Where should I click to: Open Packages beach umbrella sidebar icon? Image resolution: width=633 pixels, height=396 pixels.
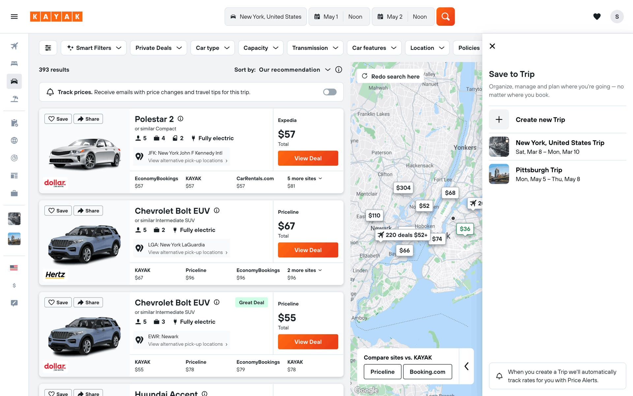point(14,99)
